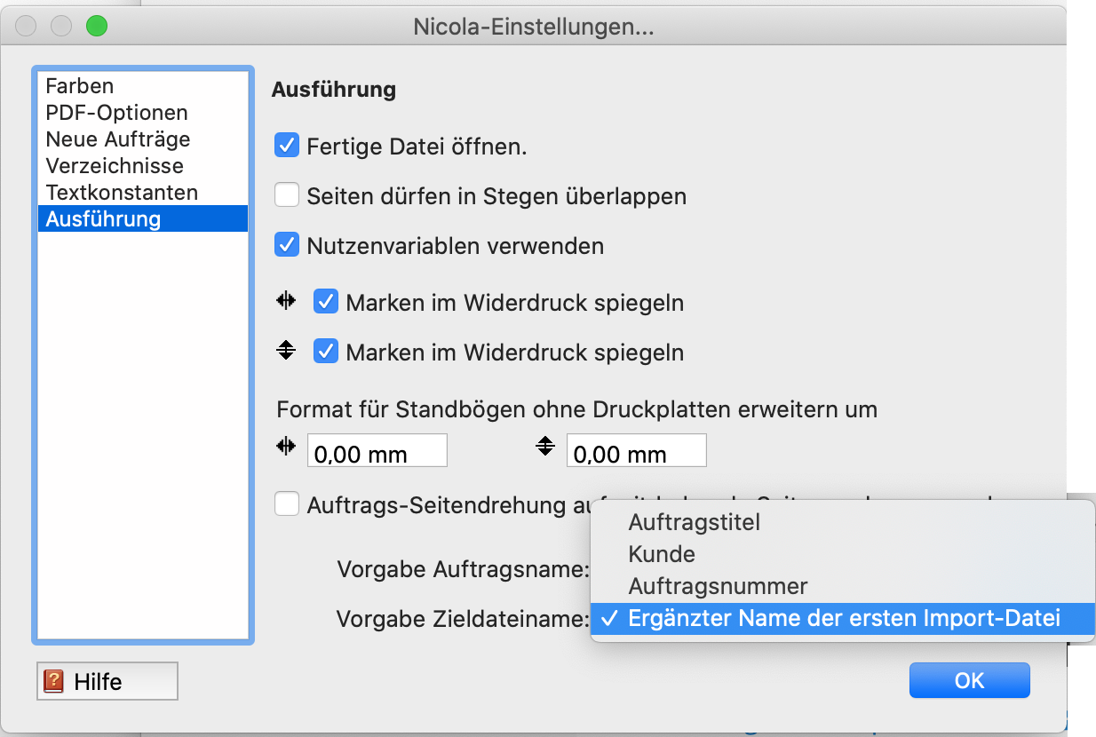
Task: Click the horizontal 0,00 mm input field
Action: [377, 451]
